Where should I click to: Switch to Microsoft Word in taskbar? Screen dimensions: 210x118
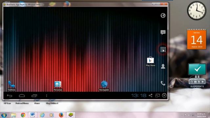pyautogui.click(x=32, y=115)
